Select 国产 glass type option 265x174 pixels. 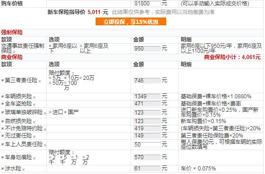click(x=65, y=112)
